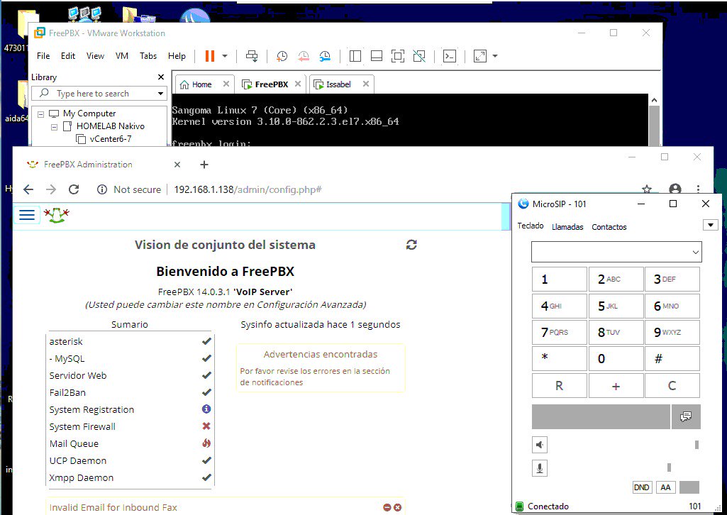Collapse the HOMELAB Nakivo tree node
The image size is (727, 515).
pos(54,126)
